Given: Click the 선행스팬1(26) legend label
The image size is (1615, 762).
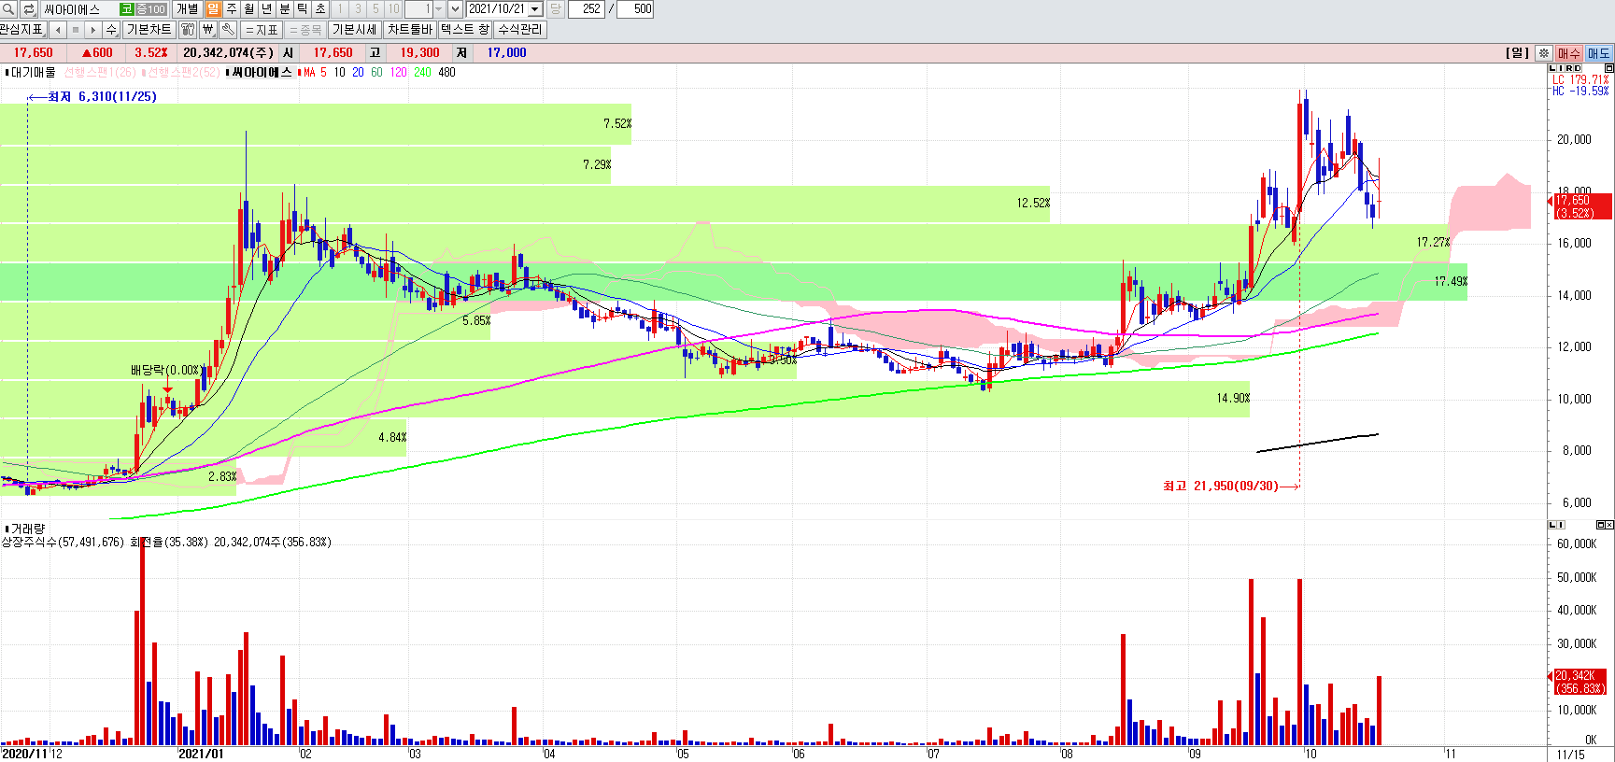Looking at the screenshot, I should [100, 72].
